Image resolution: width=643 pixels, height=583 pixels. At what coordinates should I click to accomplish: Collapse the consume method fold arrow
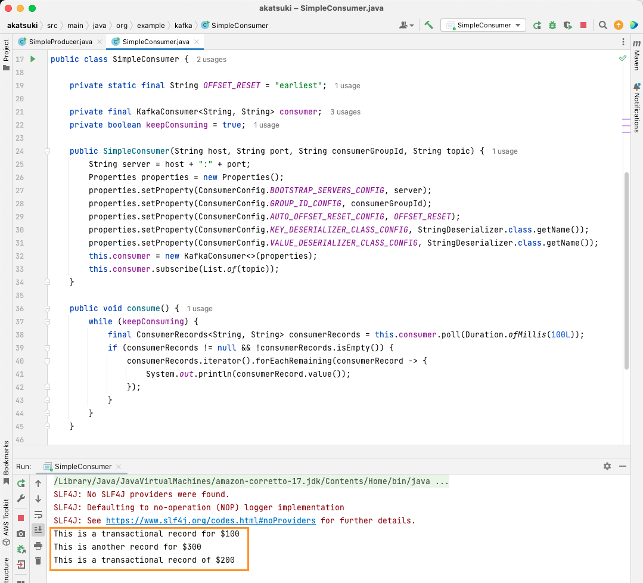pyautogui.click(x=46, y=308)
